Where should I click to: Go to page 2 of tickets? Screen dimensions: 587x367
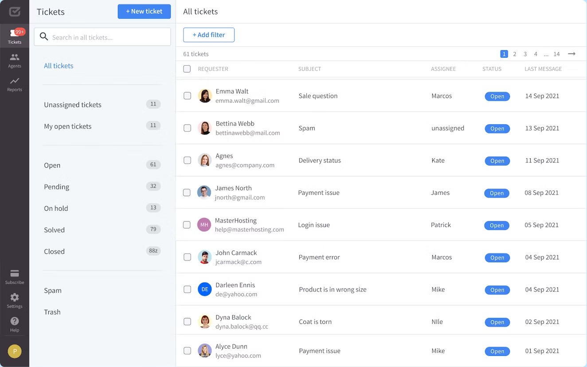[x=514, y=54]
